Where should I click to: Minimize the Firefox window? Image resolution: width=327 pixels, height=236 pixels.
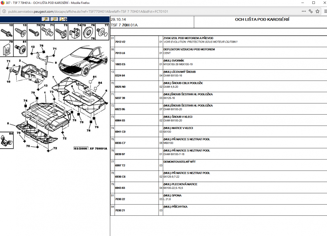(x=302, y=3)
